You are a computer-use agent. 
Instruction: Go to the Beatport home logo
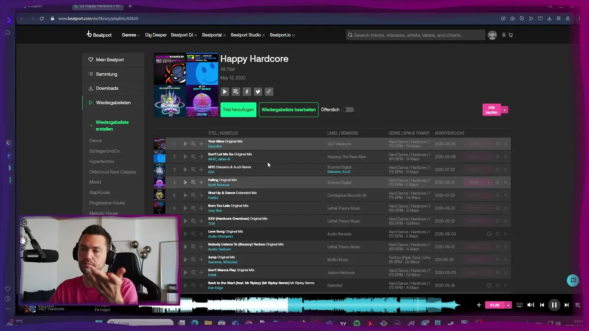[99, 34]
